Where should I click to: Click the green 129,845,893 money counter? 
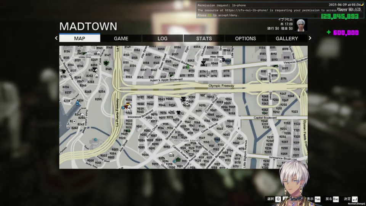point(340,16)
